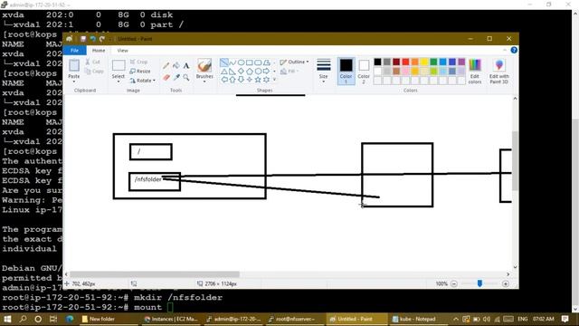579x326 pixels.
Task: Pick the red color swatch
Action: (405, 62)
